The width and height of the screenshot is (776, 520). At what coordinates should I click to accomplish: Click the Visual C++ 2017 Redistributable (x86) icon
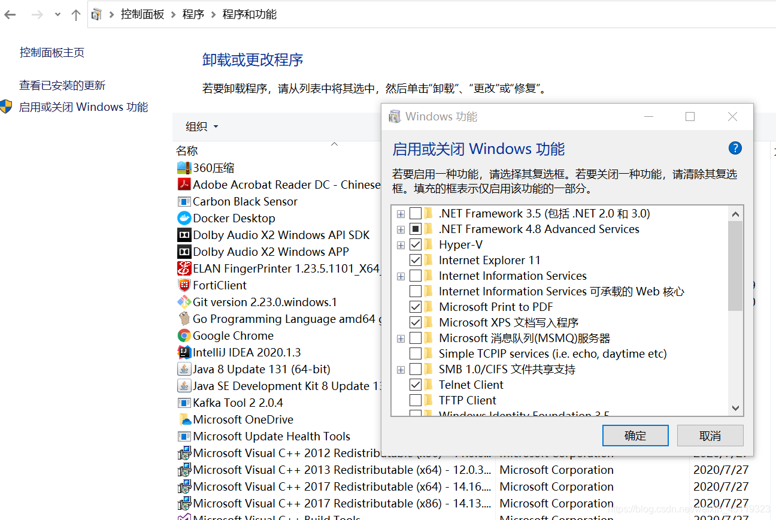click(184, 503)
